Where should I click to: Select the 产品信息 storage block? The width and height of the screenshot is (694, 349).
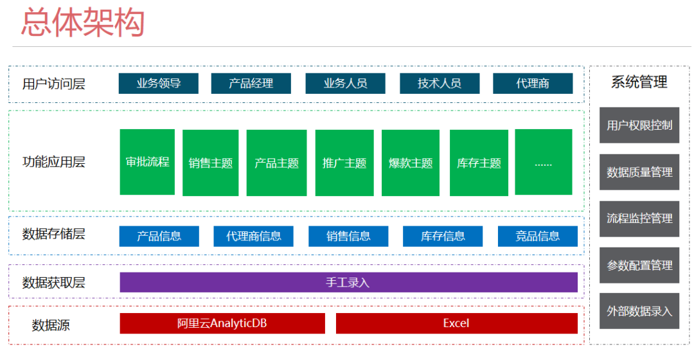click(159, 237)
